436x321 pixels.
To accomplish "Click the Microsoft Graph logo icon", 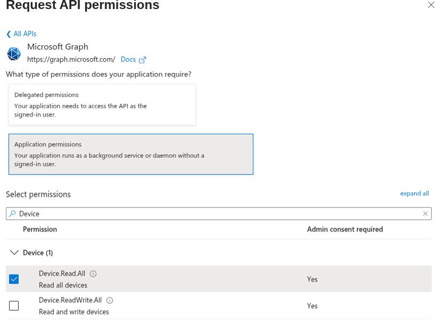I will [x=14, y=53].
